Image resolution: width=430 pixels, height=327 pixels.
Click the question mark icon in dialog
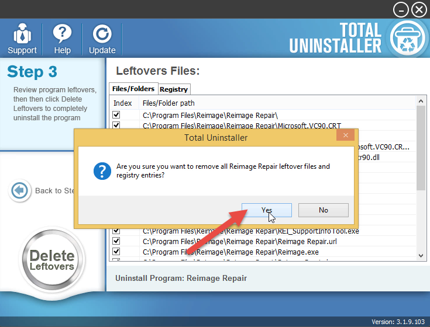(102, 171)
